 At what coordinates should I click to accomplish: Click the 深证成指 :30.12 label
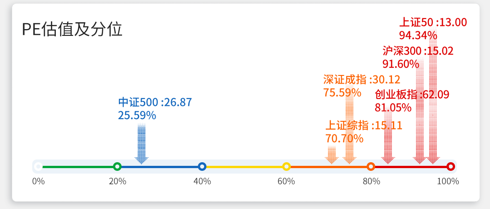(x=362, y=80)
